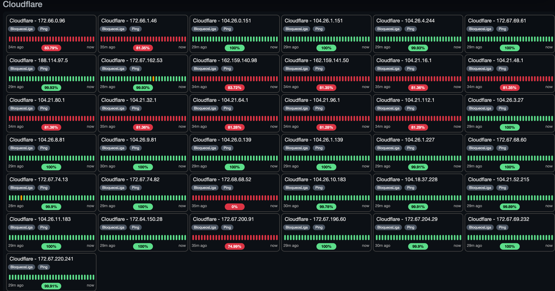Screen dimensions: 555x291
Task: Click the 81.35% uptime badge for 172.66.1.46
Action: pyautogui.click(x=142, y=48)
